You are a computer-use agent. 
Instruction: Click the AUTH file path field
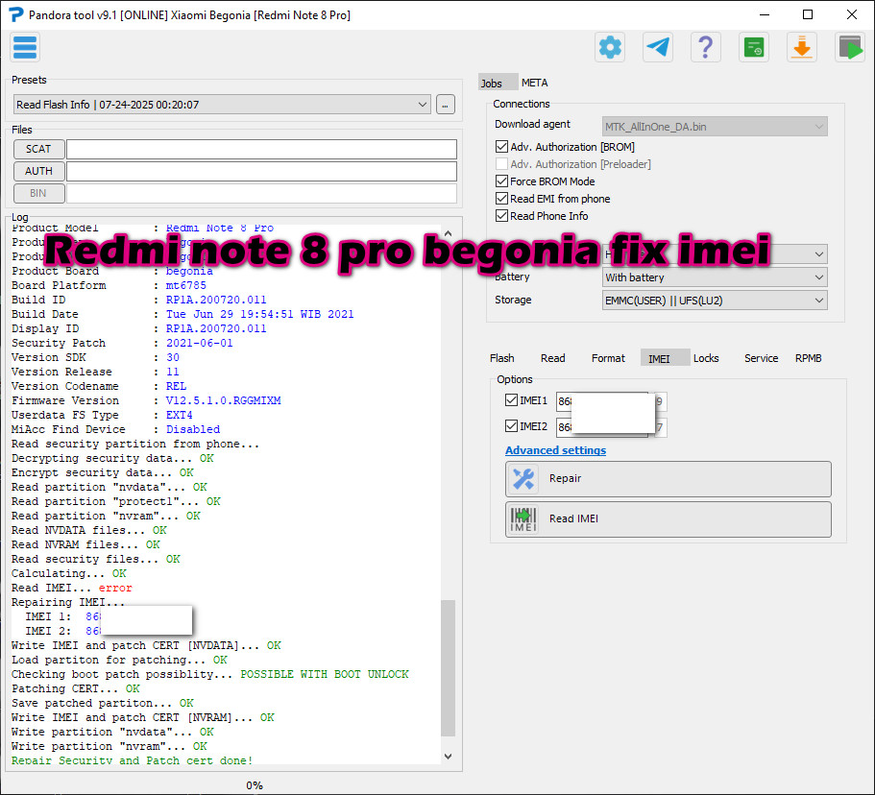tap(261, 171)
